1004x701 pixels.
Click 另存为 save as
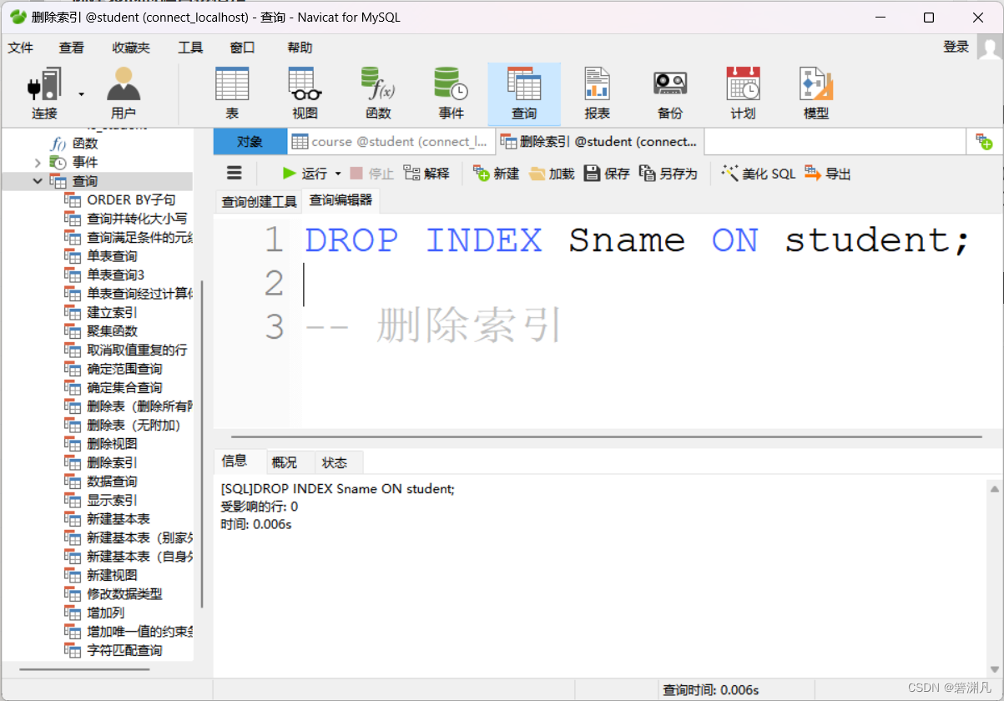(x=668, y=174)
